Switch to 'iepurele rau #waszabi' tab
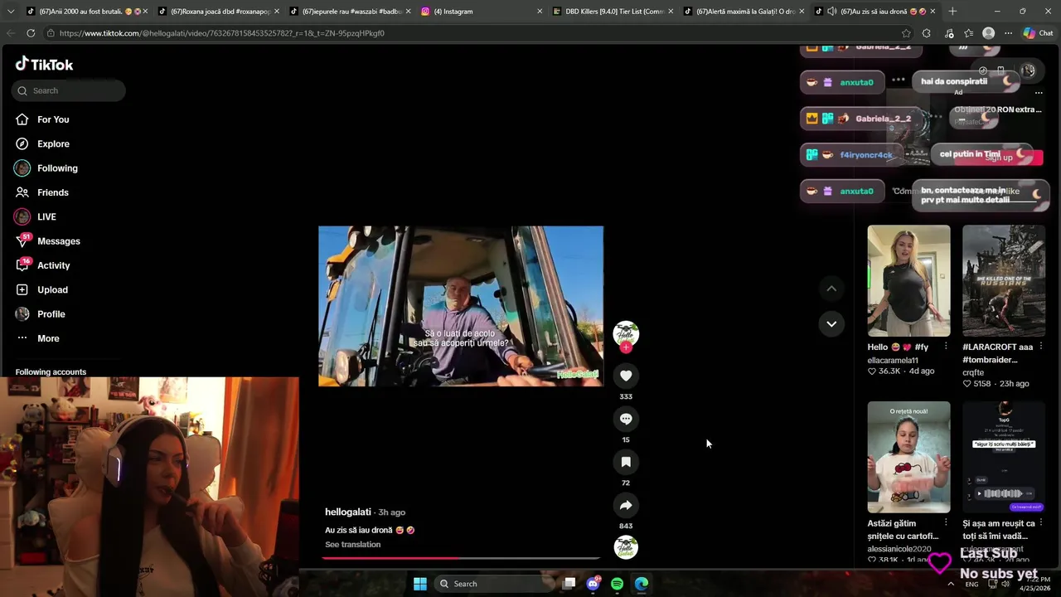1061x597 pixels. click(351, 12)
